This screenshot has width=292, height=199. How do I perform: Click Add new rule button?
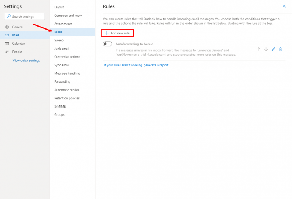(117, 33)
